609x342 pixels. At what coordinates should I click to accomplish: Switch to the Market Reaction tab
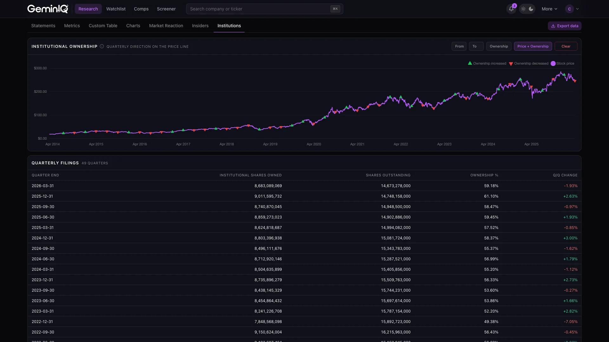(x=166, y=26)
